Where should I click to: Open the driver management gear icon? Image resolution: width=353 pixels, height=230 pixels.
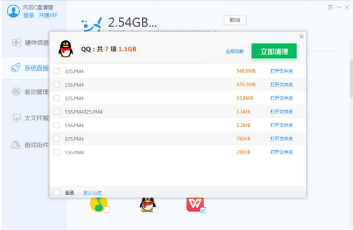(16, 92)
